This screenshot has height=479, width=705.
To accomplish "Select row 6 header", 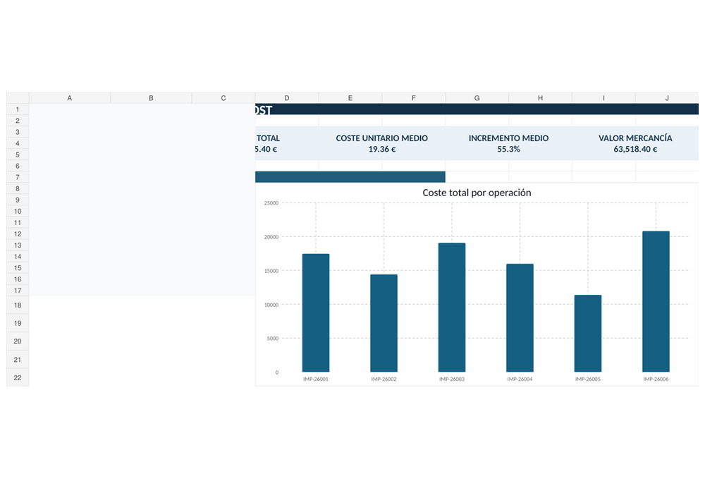I will click(18, 166).
